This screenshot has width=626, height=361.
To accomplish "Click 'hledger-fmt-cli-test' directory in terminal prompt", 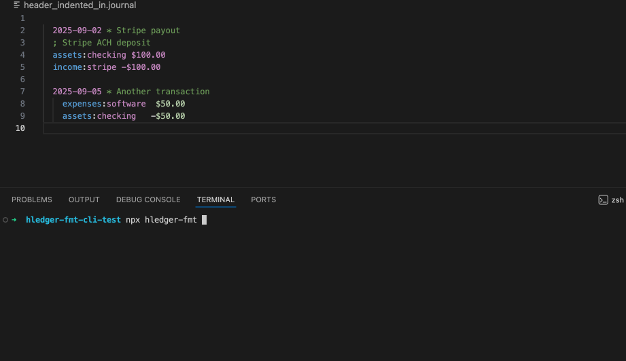I will [x=73, y=220].
